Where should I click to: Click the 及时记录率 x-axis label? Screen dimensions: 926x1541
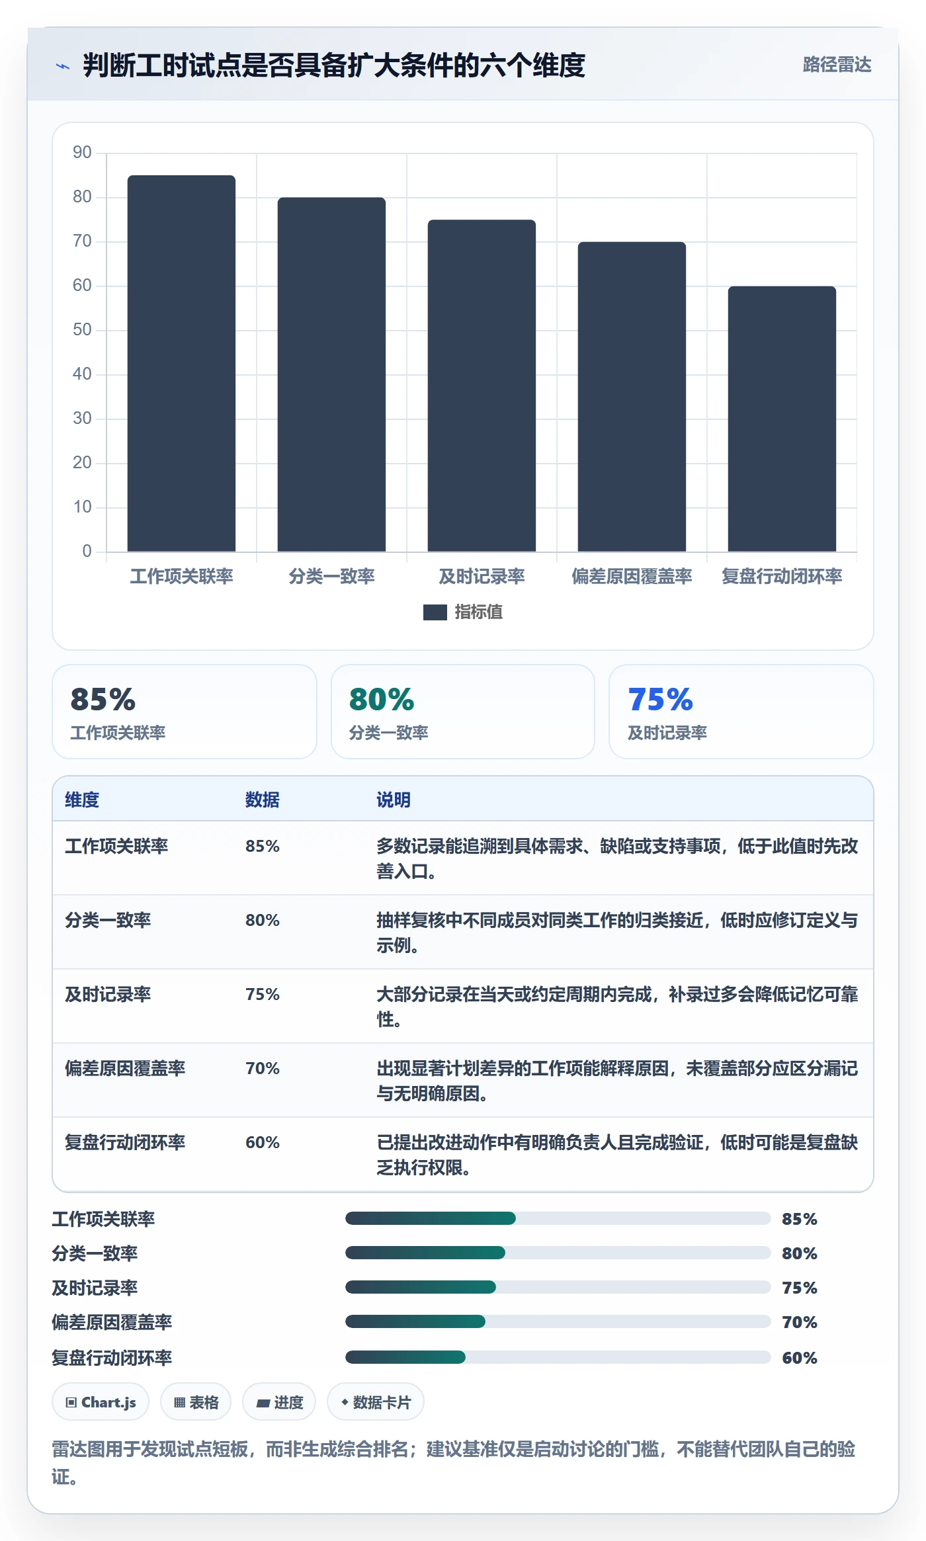click(482, 576)
